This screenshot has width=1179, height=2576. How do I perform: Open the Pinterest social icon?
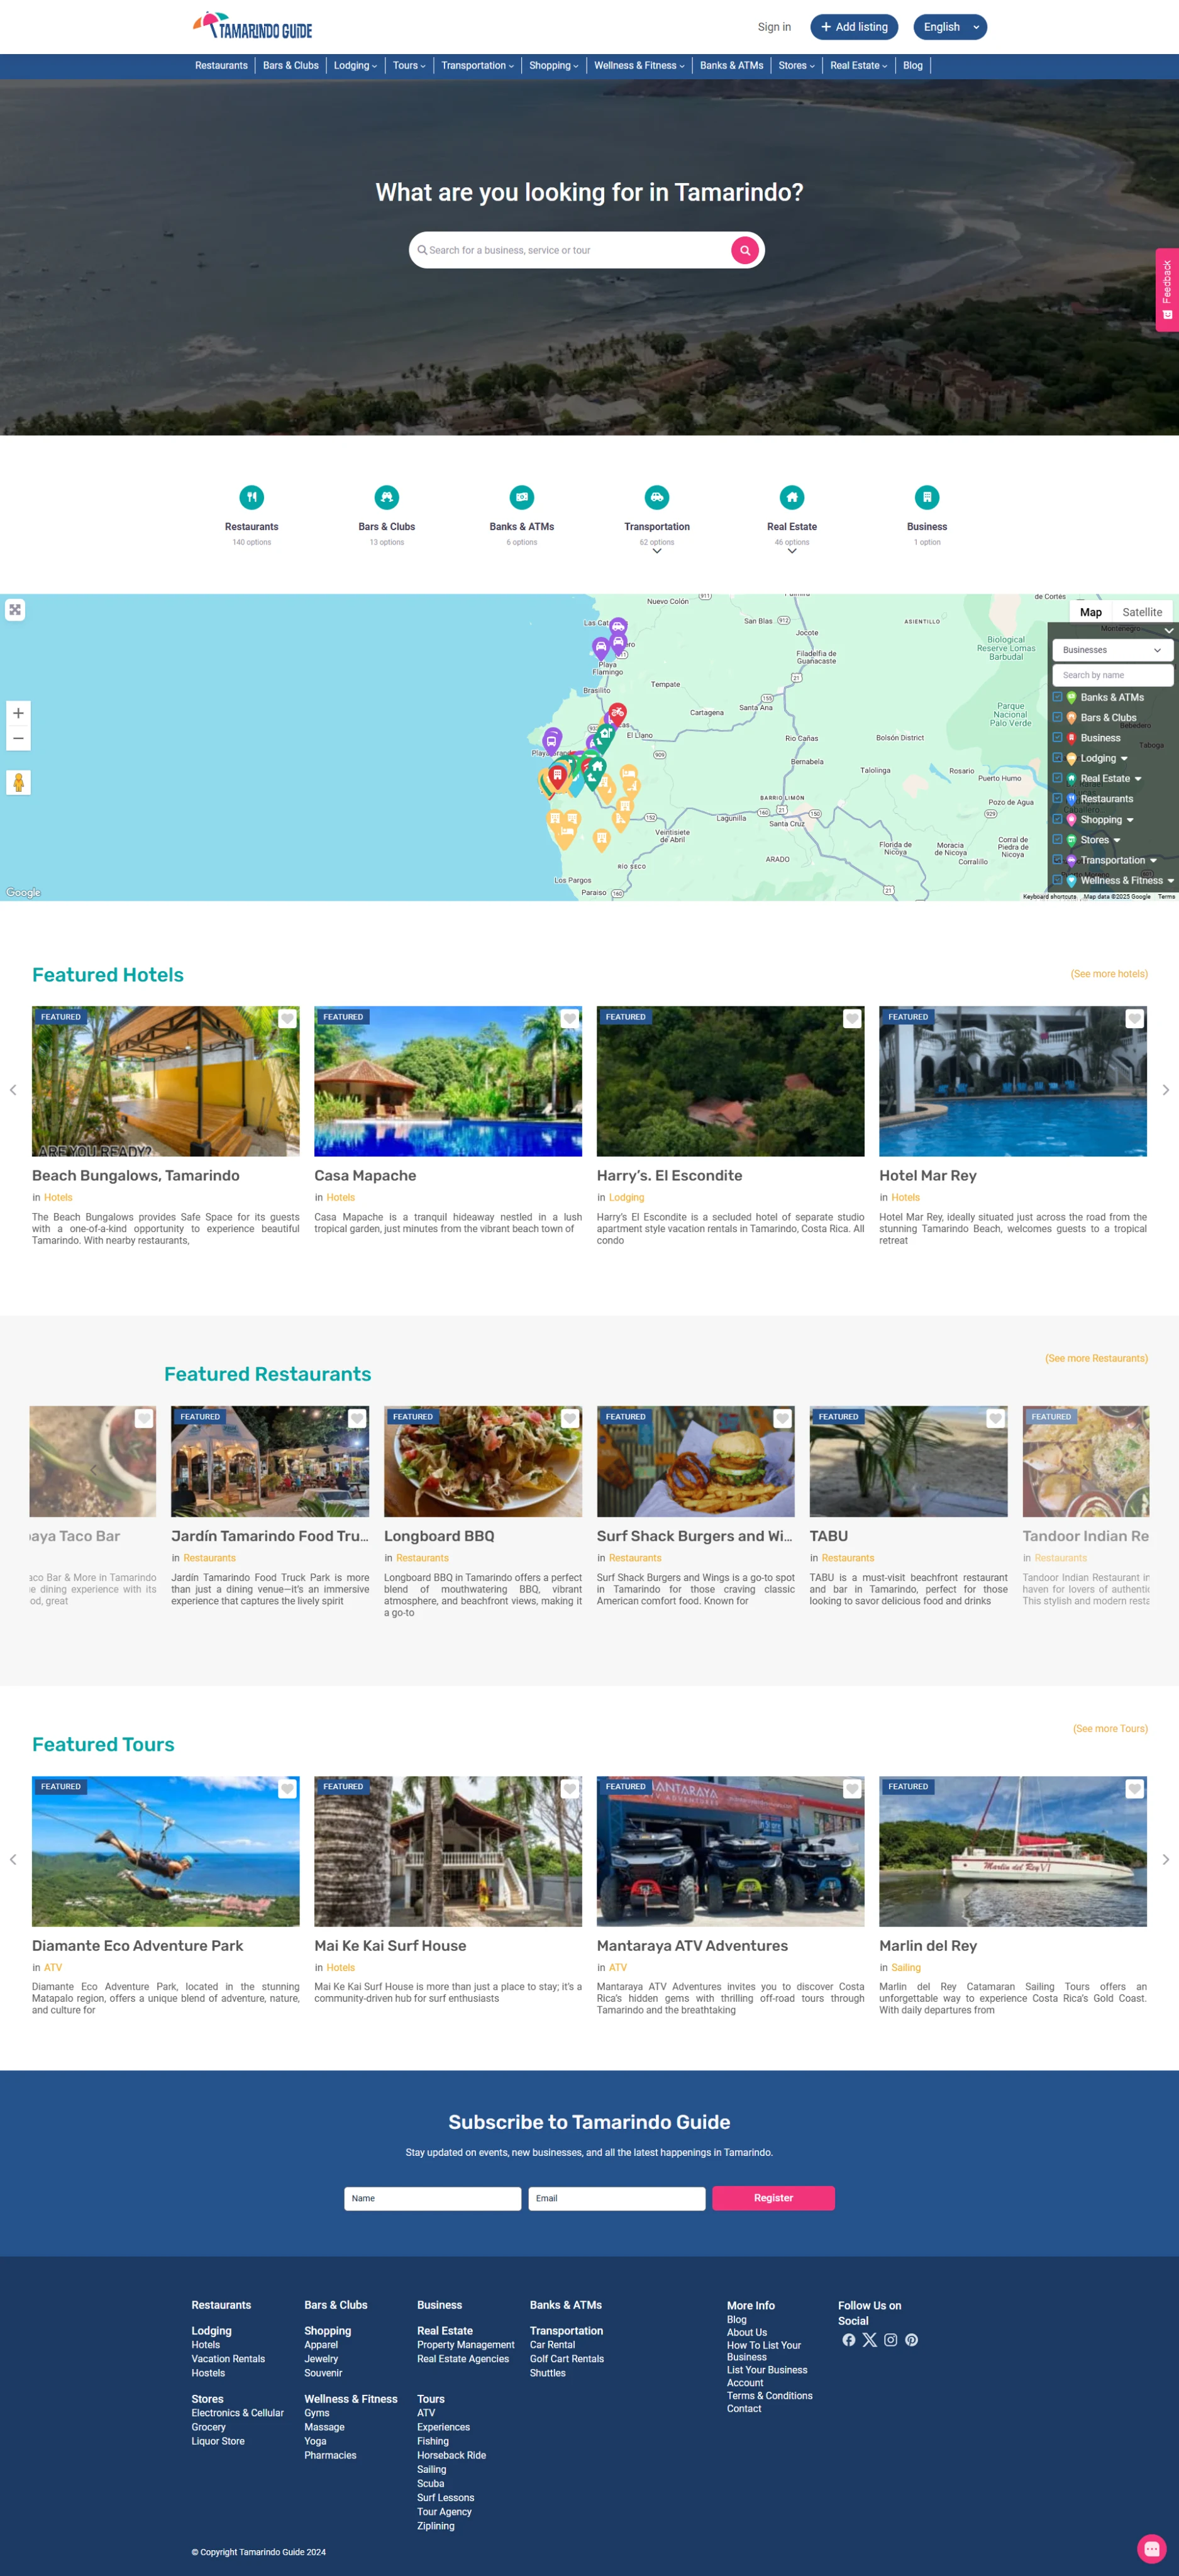(912, 2340)
